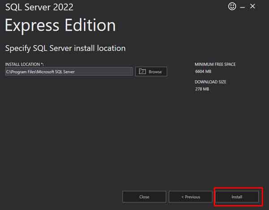269x210 pixels.
Task: Click the SQL Server 2022 title text
Action: coord(39,7)
